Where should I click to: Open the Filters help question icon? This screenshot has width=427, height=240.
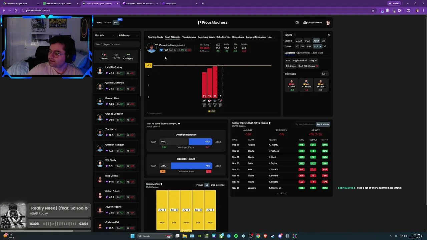tap(295, 35)
